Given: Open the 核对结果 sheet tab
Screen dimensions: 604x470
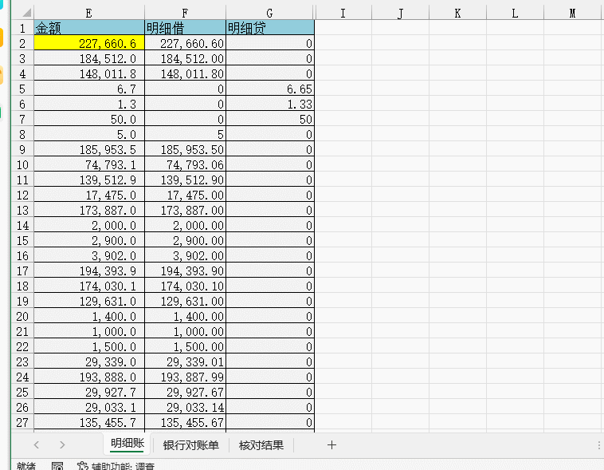Looking at the screenshot, I should coord(261,445).
